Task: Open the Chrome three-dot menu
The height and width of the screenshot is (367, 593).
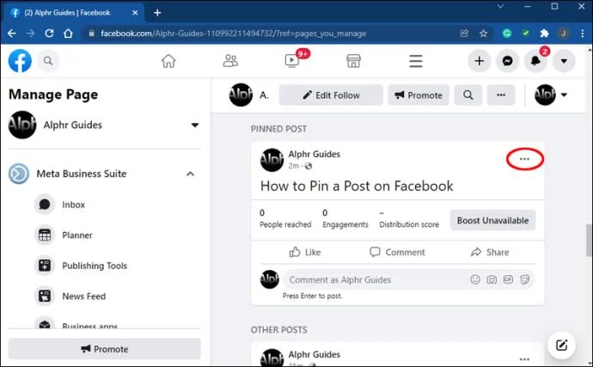Action: coord(582,34)
